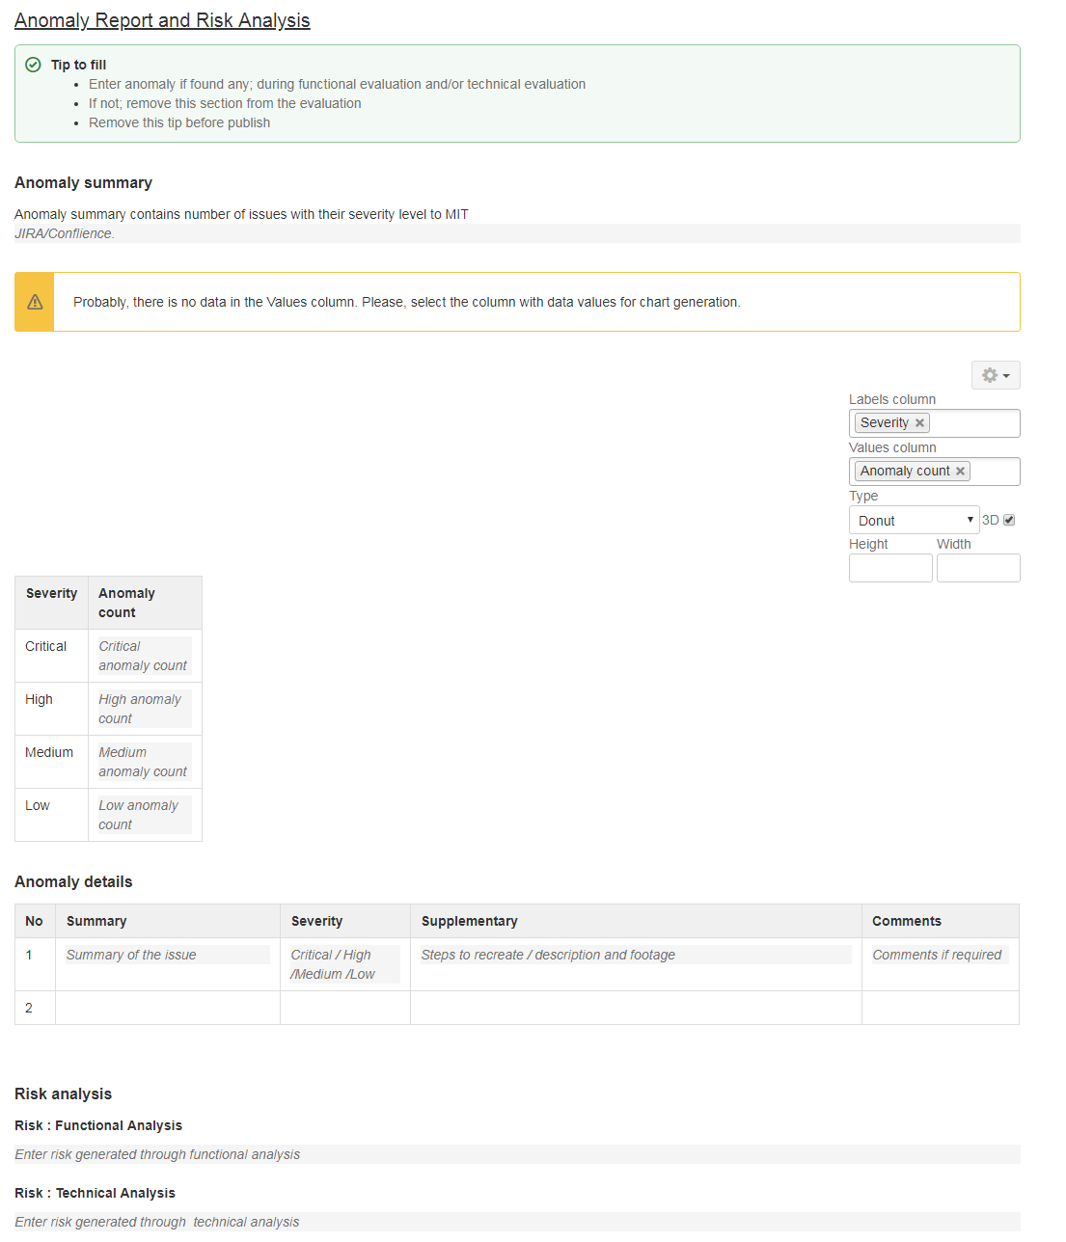1066x1242 pixels.
Task: Focus the Width input box
Action: [978, 568]
